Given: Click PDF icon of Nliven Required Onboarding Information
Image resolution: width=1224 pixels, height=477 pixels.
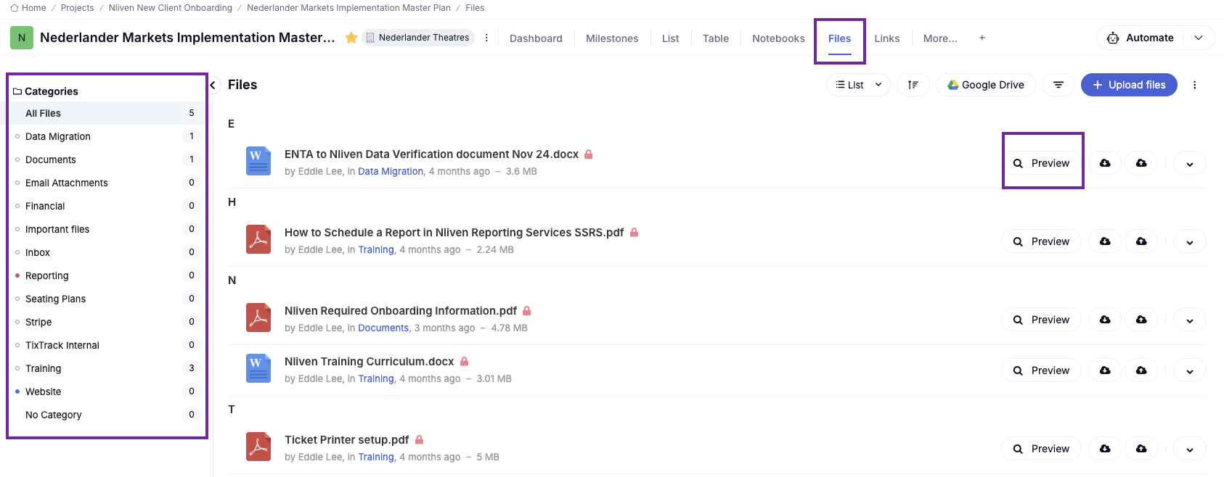Looking at the screenshot, I should click(258, 318).
